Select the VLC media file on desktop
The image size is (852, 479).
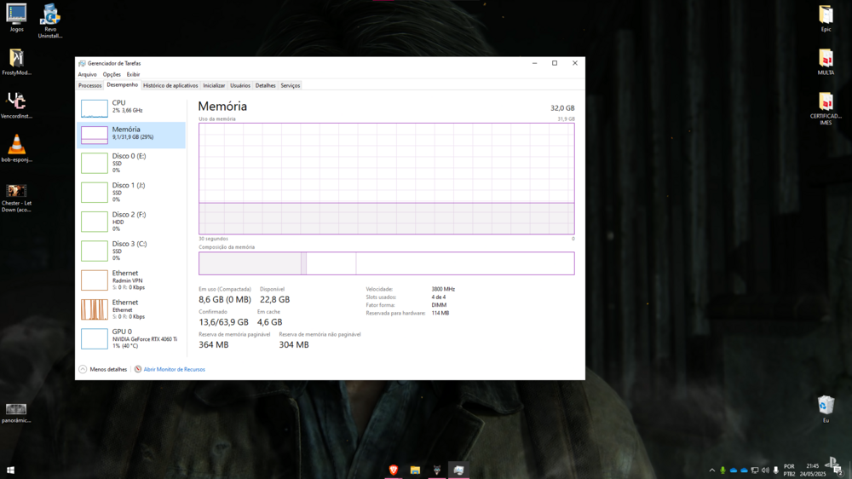[16, 147]
